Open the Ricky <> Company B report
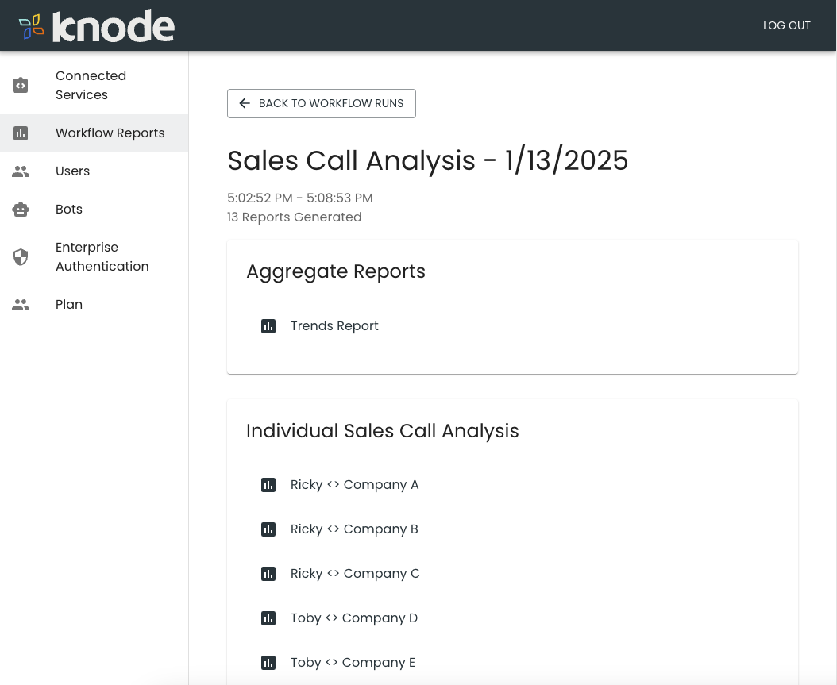Screen dimensions: 837x685 pyautogui.click(x=354, y=529)
